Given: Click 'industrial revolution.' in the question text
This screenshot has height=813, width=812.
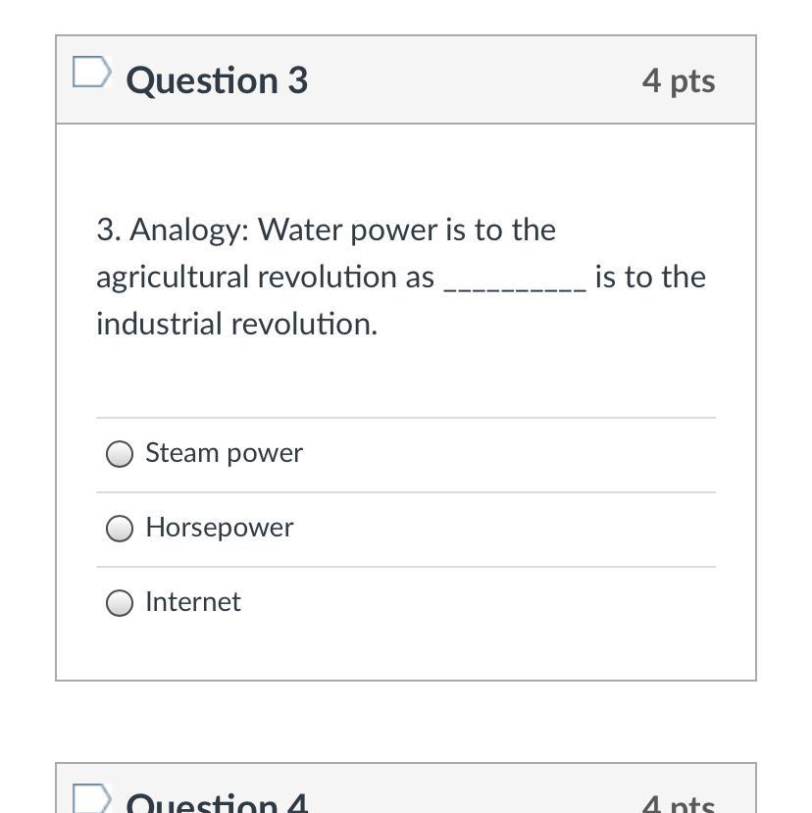Looking at the screenshot, I should (236, 324).
